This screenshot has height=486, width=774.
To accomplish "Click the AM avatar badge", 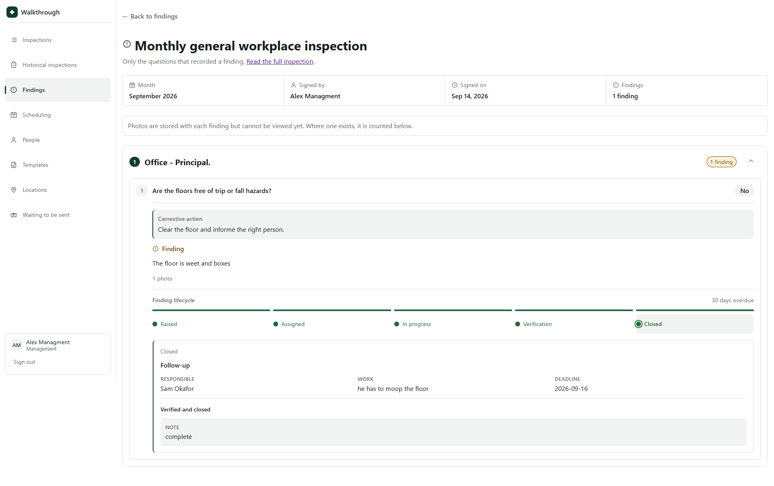I will click(17, 345).
